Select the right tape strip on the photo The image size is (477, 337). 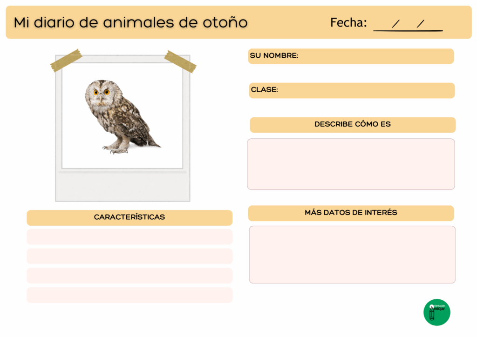coord(180,61)
